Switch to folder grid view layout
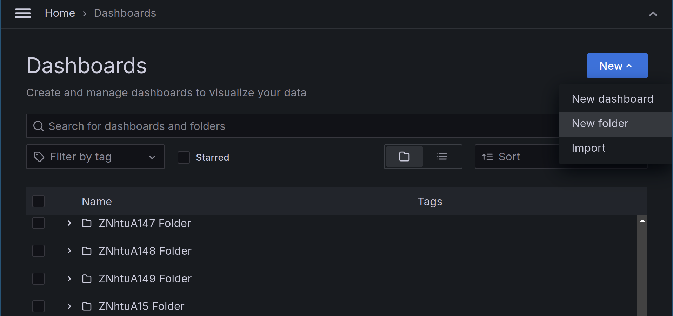The image size is (673, 316). pos(404,157)
